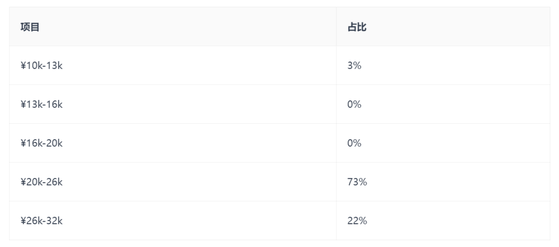Screen dimensions: 559x247
Task: Select the ¥26k-32k row label
Action: (41, 221)
